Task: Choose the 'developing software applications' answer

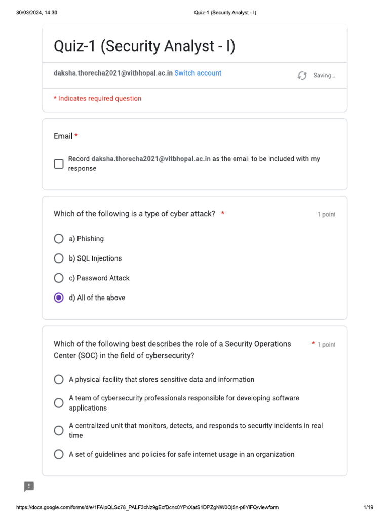Action: pos(59,403)
